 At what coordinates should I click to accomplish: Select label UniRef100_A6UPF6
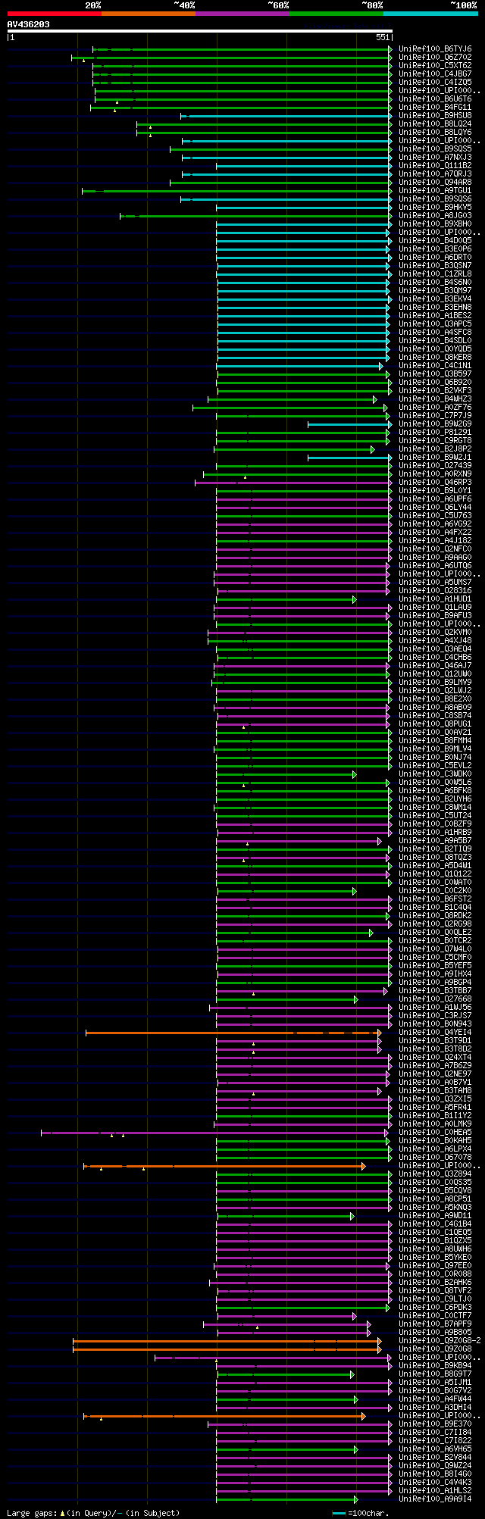[435, 499]
